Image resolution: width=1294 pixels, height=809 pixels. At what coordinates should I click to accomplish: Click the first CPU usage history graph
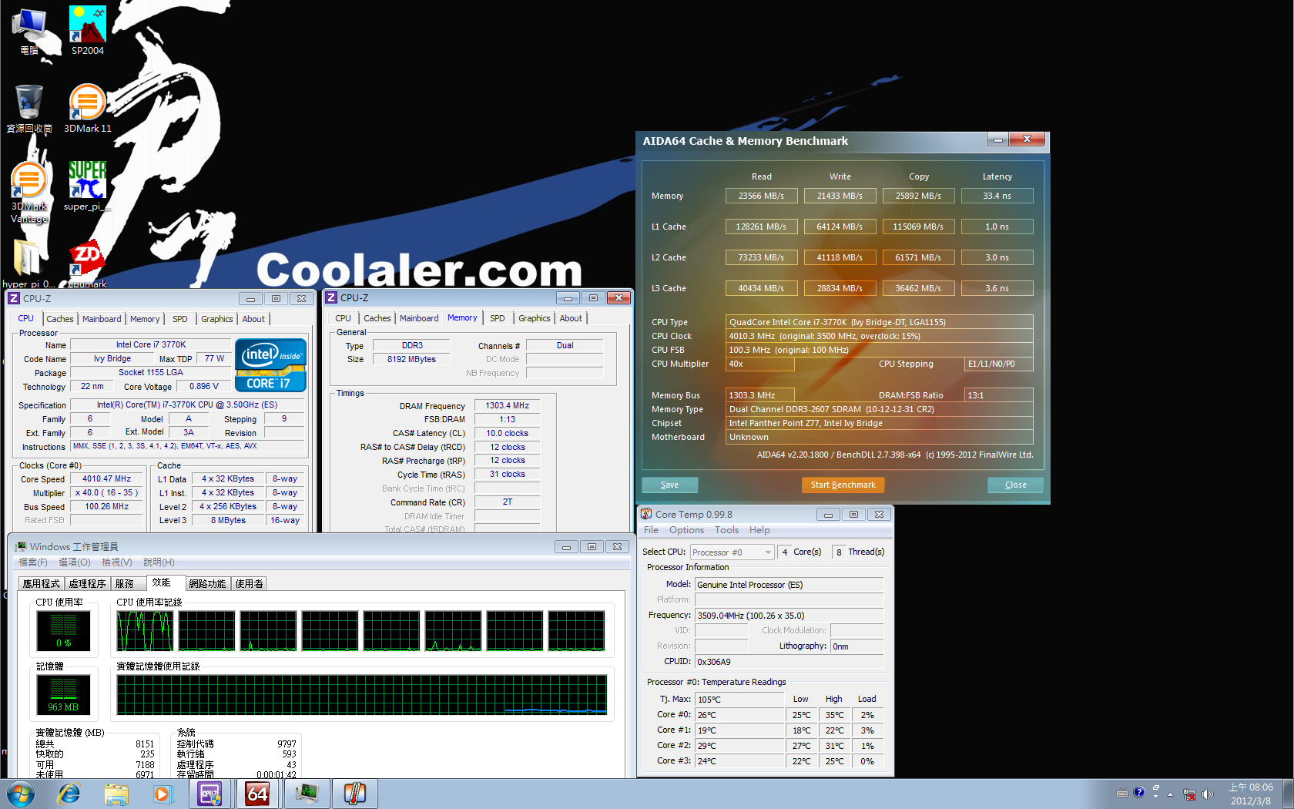(x=145, y=631)
